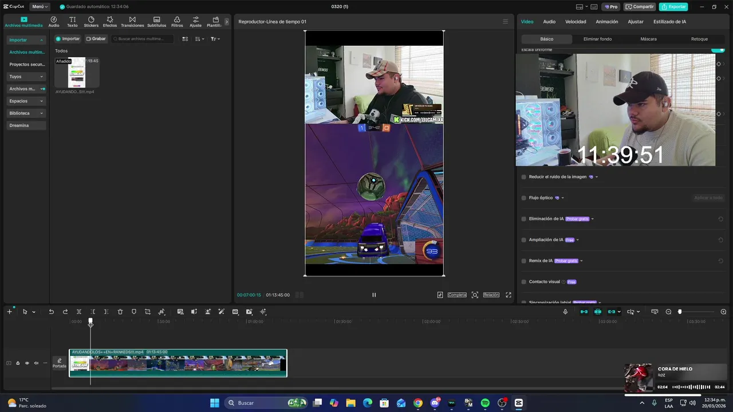Click the delete trash icon in timeline toolbar

pos(120,312)
